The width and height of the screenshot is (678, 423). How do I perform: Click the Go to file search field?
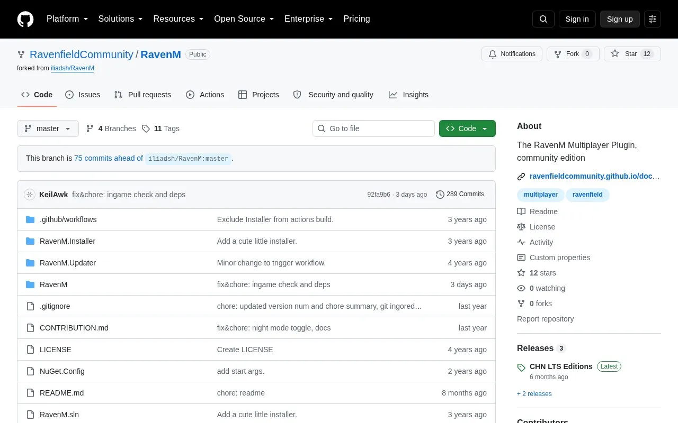pyautogui.click(x=373, y=128)
